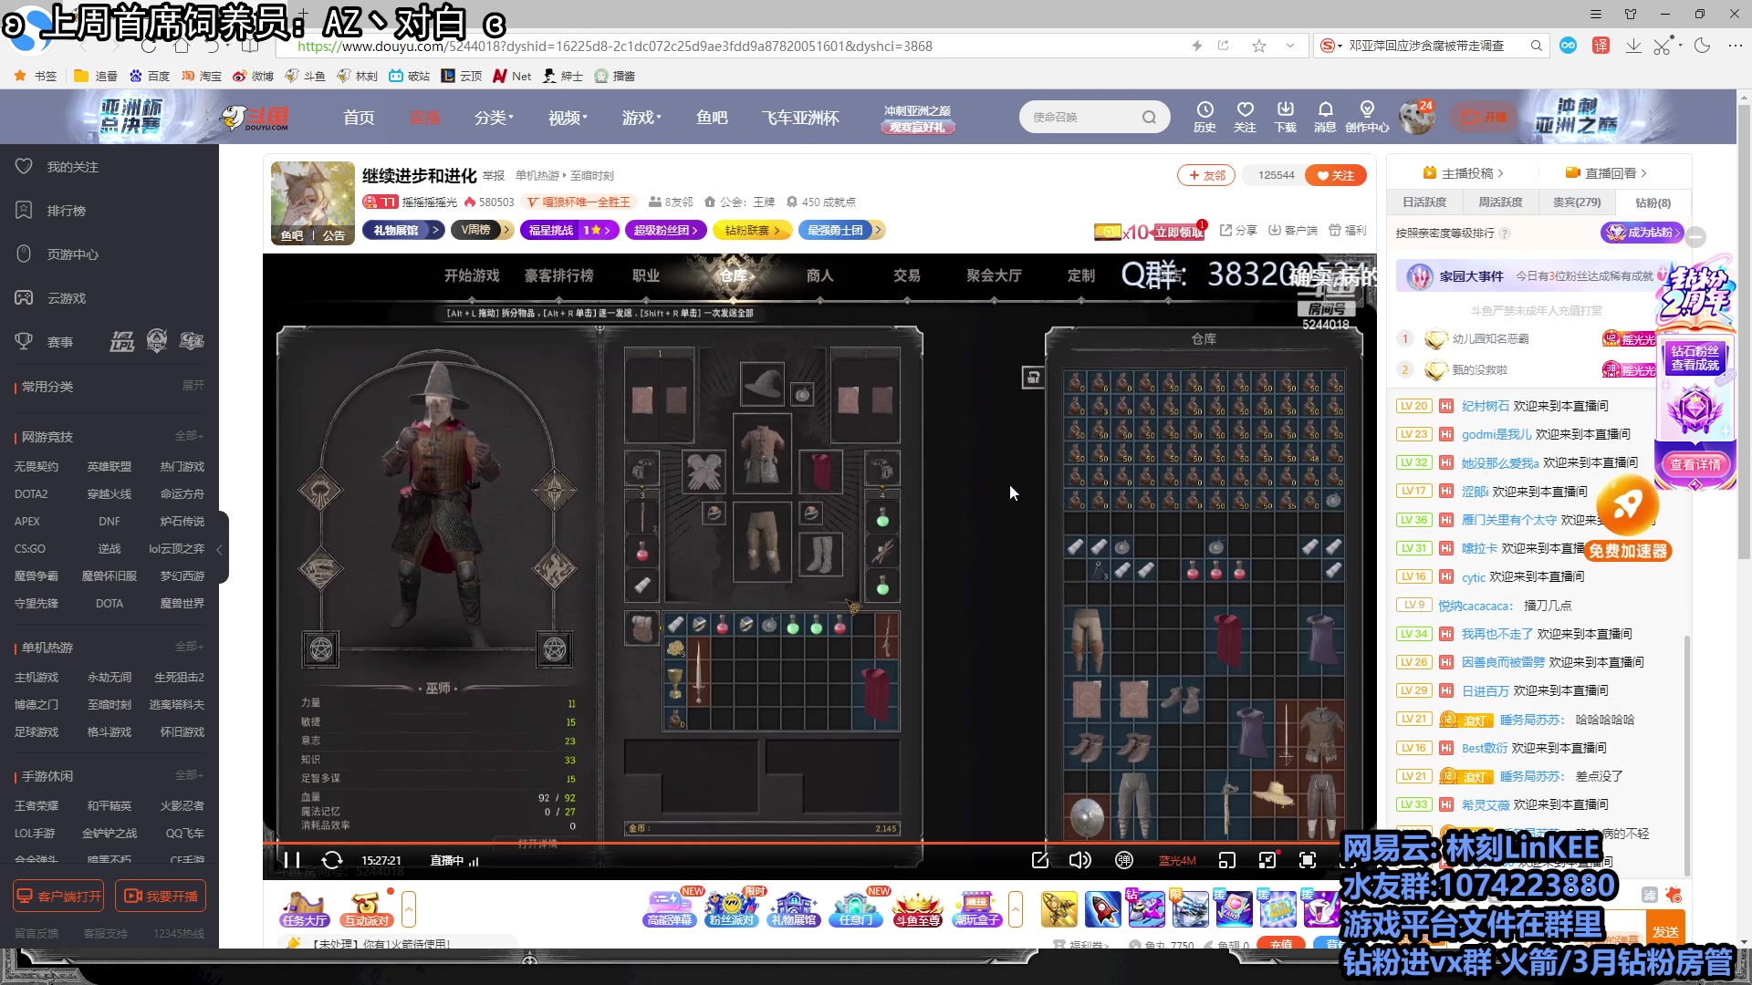This screenshot has width=1752, height=985.
Task: Click the browser 译 translate extension icon
Action: point(1601,46)
